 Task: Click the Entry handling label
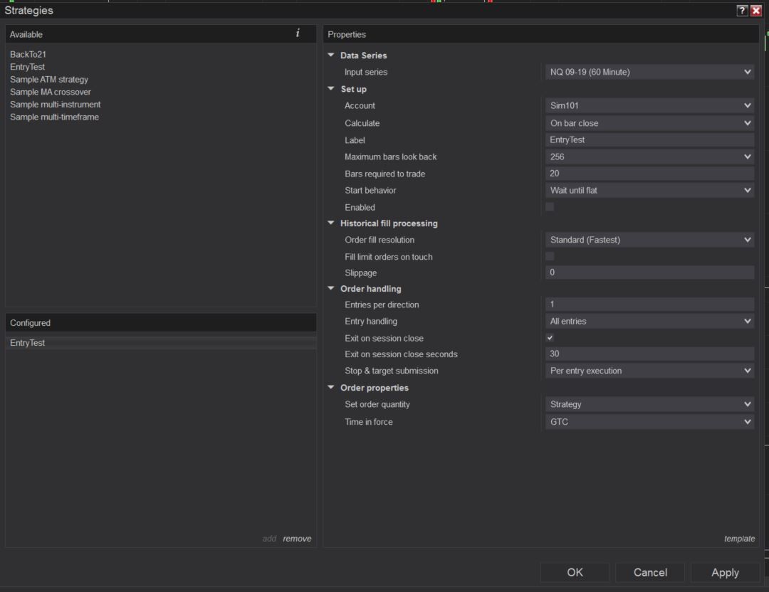(x=371, y=321)
